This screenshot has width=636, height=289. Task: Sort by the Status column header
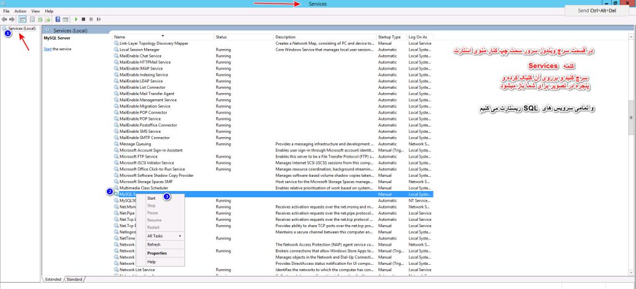(243, 37)
